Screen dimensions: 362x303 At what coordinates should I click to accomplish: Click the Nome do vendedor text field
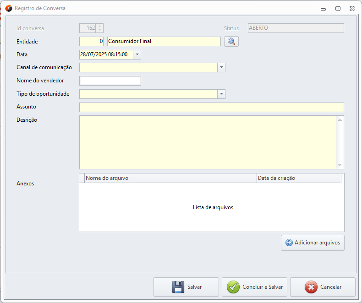point(110,81)
